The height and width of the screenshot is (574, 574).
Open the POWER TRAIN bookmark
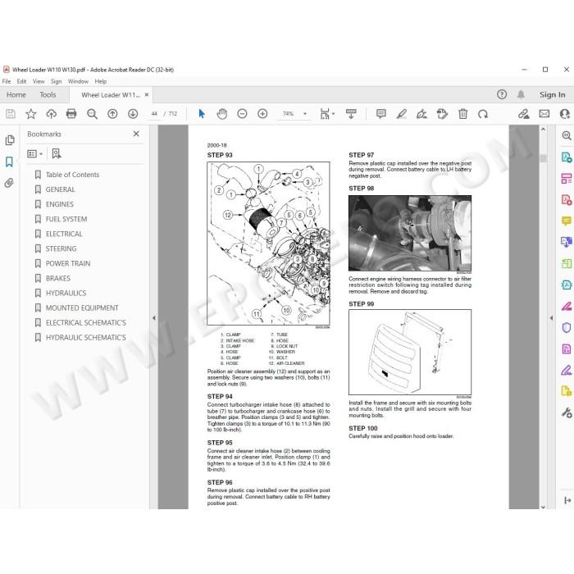coord(68,263)
